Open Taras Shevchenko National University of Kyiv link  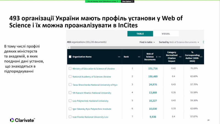tap(95, 85)
